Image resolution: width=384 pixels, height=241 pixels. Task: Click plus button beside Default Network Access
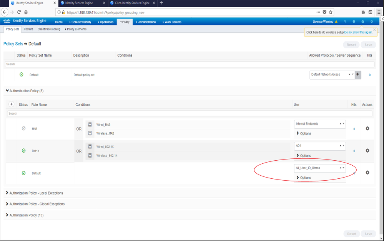tap(358, 74)
